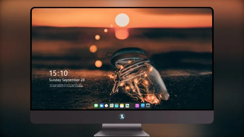Open the blue App Store icon
Screen dimensions: 244x137
point(143,106)
